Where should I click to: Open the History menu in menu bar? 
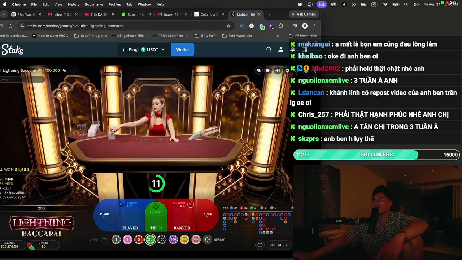click(x=73, y=4)
